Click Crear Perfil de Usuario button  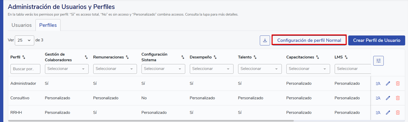(x=377, y=40)
